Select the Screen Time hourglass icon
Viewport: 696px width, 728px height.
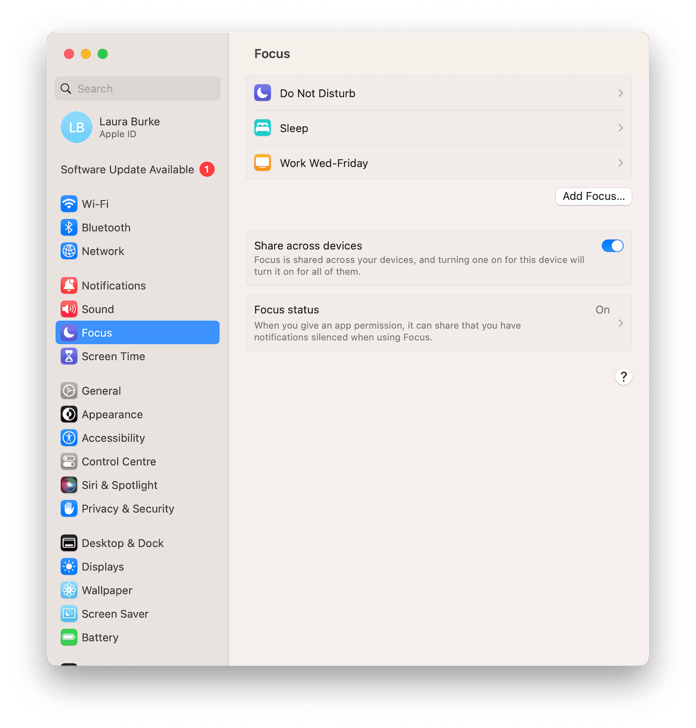(69, 356)
